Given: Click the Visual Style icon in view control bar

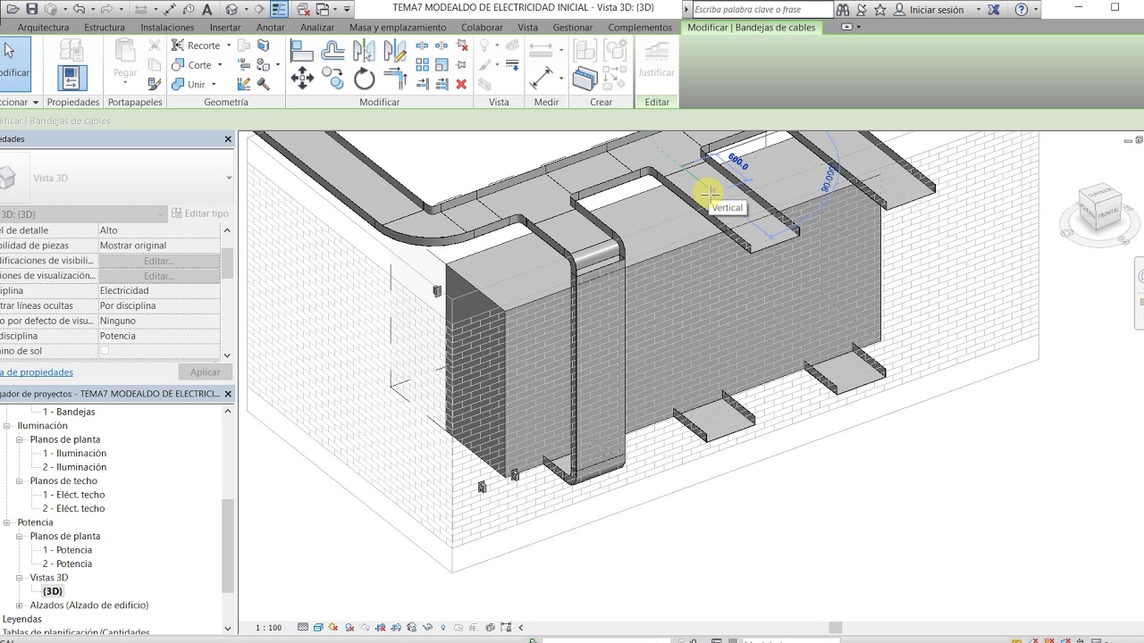Looking at the screenshot, I should (319, 628).
